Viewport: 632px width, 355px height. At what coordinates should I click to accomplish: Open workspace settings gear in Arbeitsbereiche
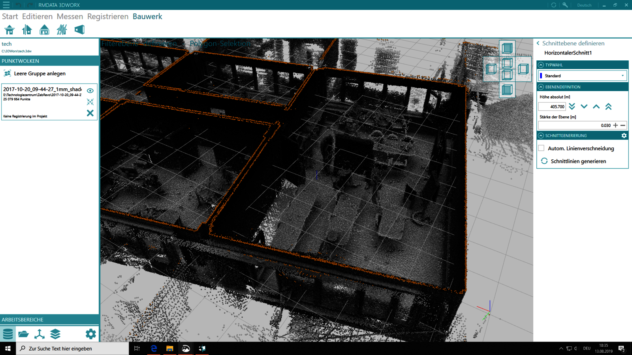tap(90, 334)
